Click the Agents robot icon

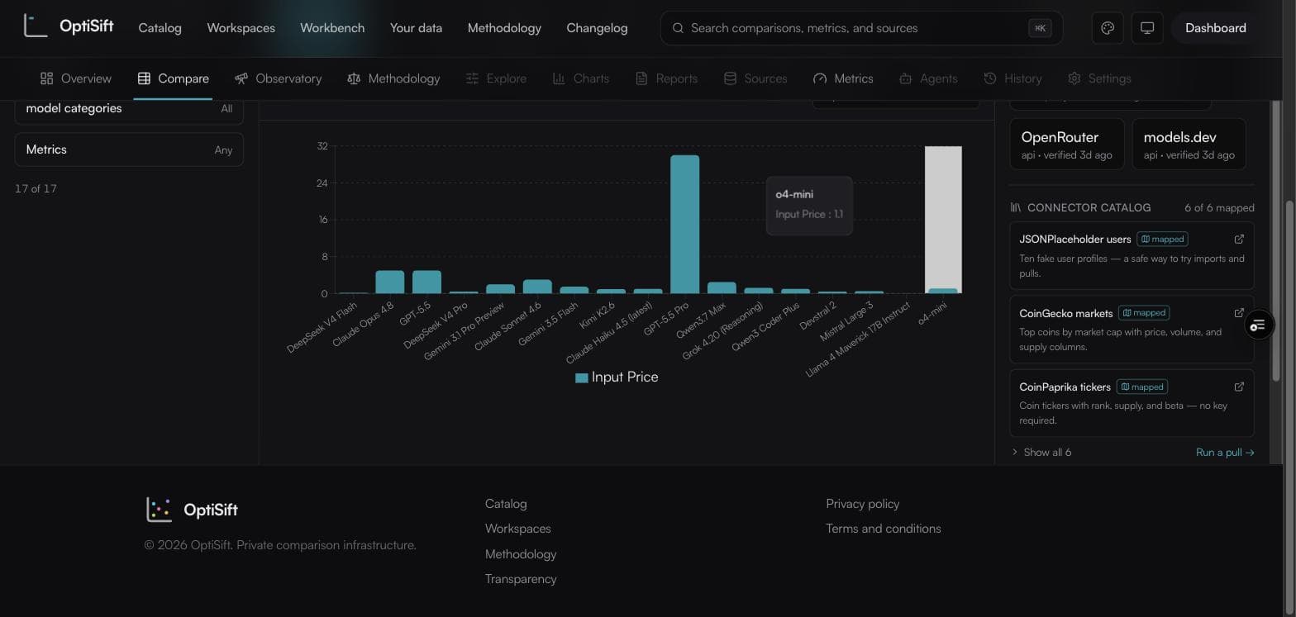click(x=906, y=78)
